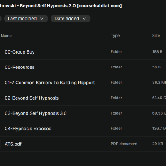
Task: Click the Folder type of 00-Resources
Action: coord(116,67)
